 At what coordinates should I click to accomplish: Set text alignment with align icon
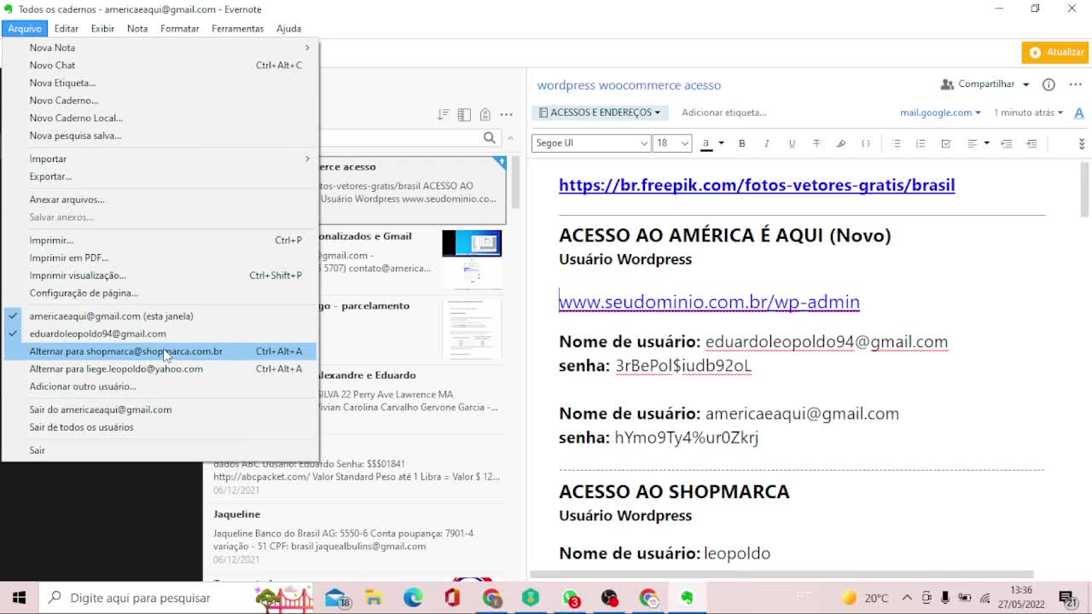click(972, 143)
